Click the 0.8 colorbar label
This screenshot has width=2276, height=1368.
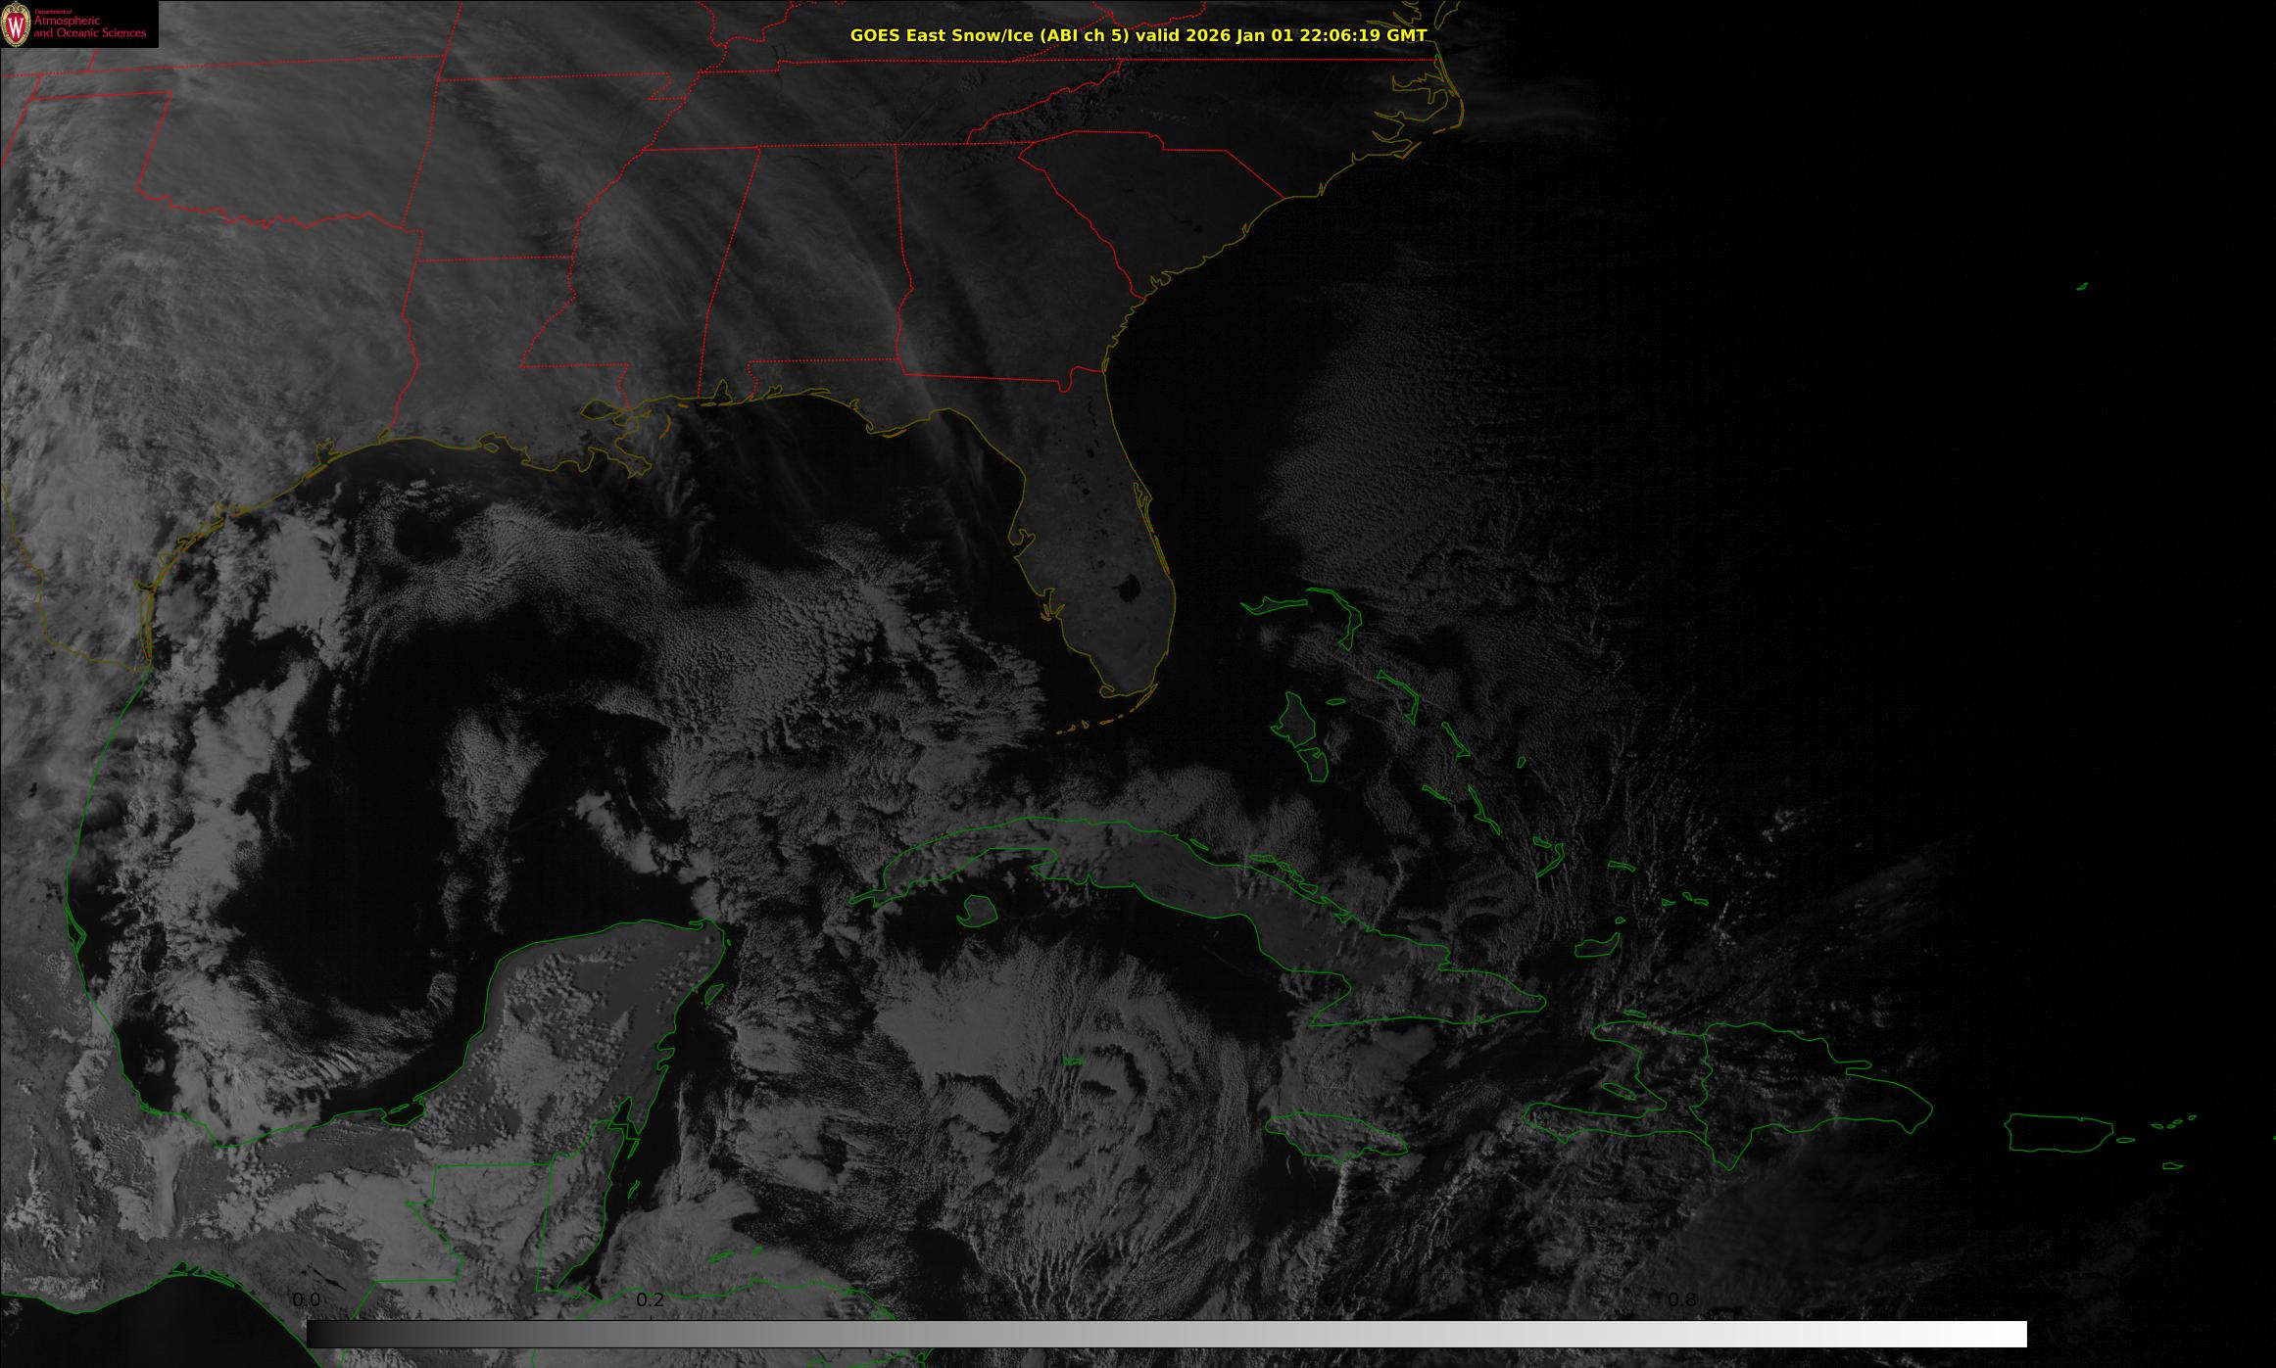[x=1682, y=1300]
